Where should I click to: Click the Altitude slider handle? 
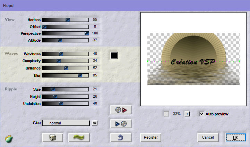(x=60, y=40)
